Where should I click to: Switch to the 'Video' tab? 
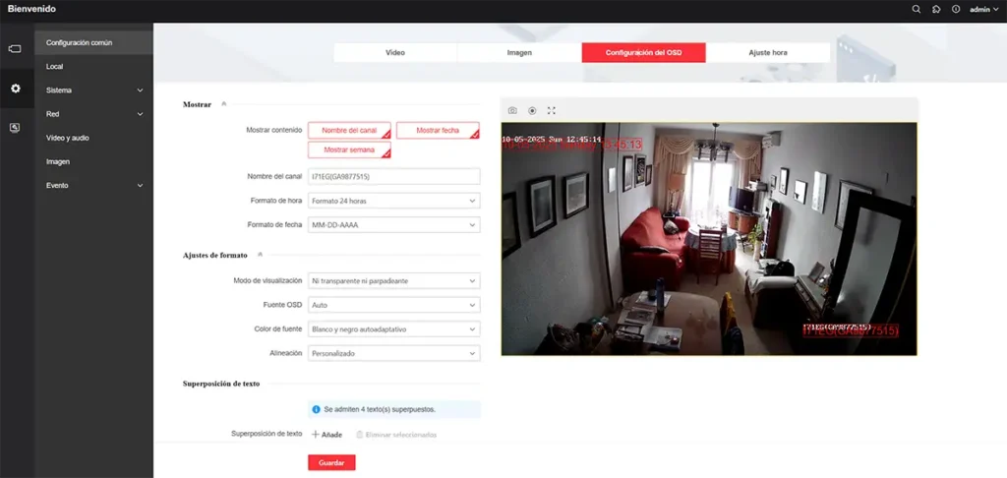tap(394, 52)
